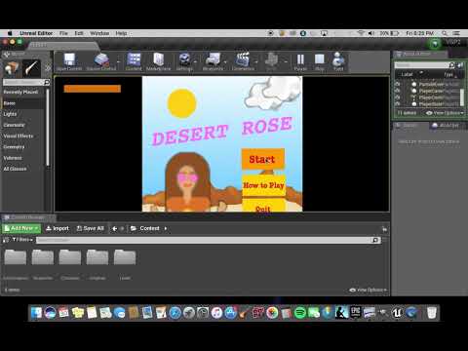Click the search icon in Modes panel

tap(47, 83)
